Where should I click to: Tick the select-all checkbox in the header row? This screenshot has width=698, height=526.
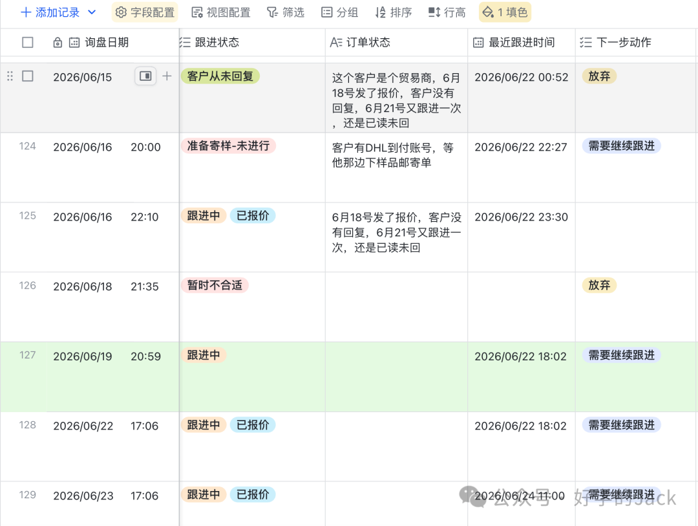(28, 42)
